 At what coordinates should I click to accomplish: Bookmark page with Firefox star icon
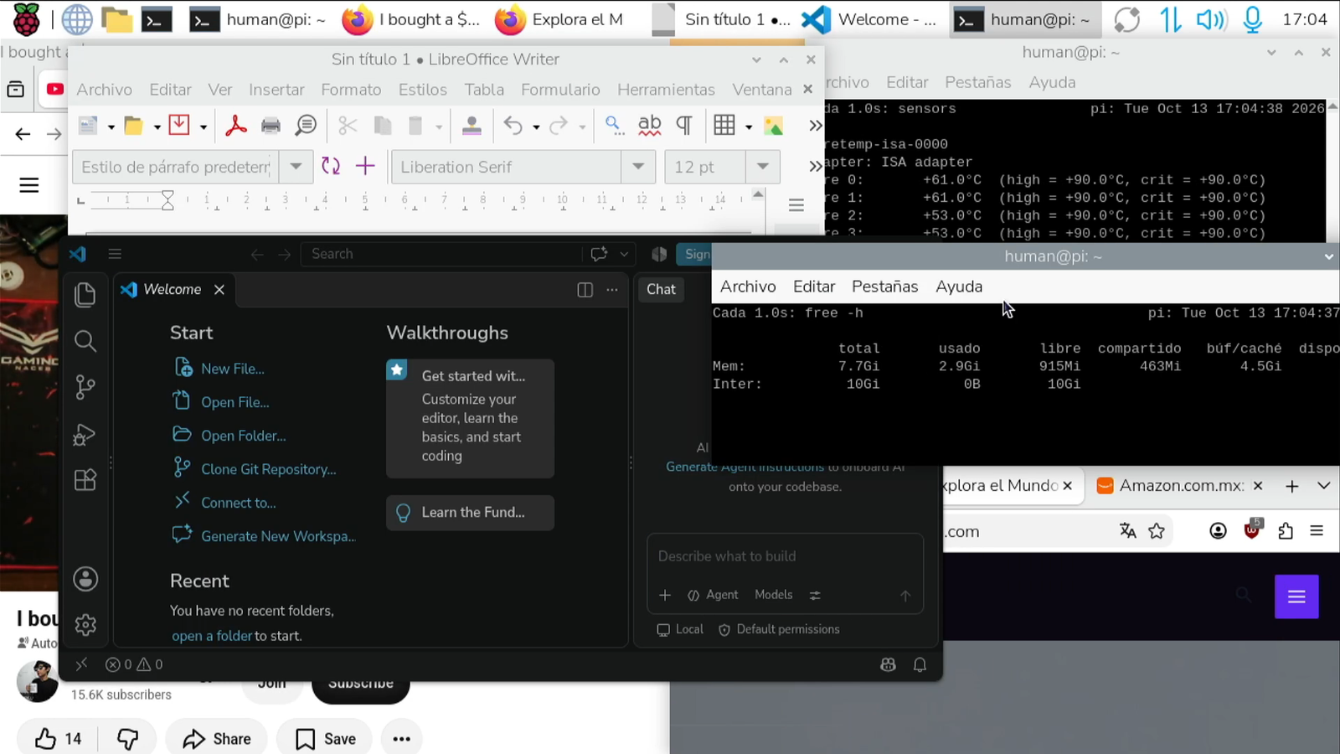click(1157, 530)
